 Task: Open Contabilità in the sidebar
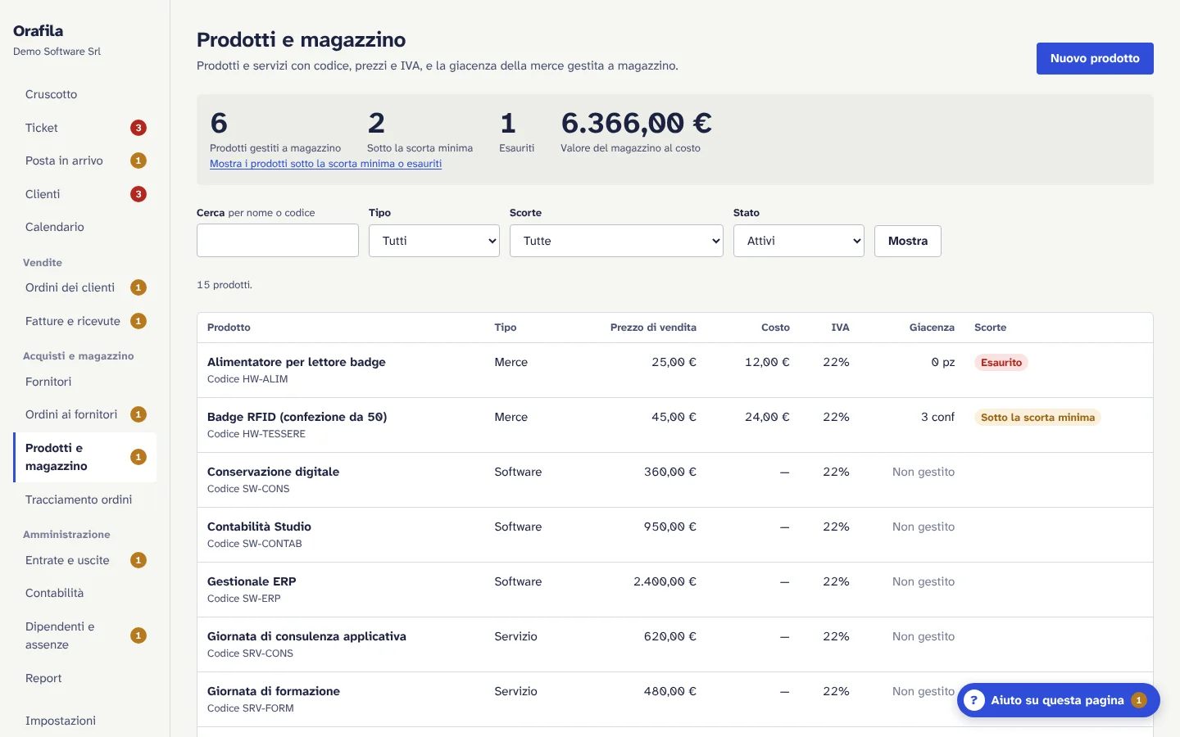(x=85, y=593)
